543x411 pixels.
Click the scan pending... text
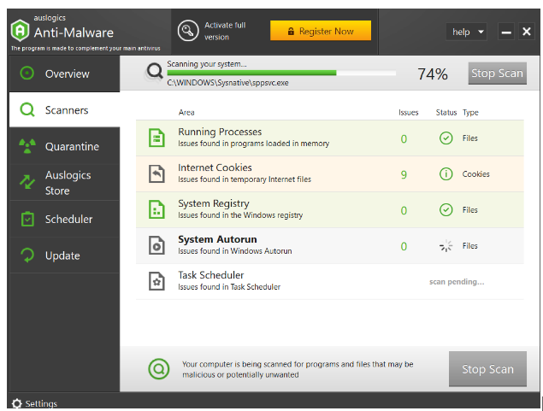tap(457, 282)
